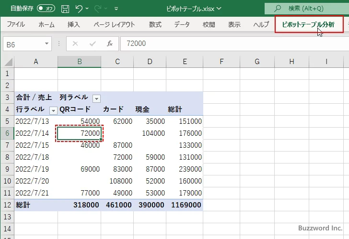Screen dimensions: 349x239
Task: Switch to the ホーム tab
Action: (x=47, y=24)
